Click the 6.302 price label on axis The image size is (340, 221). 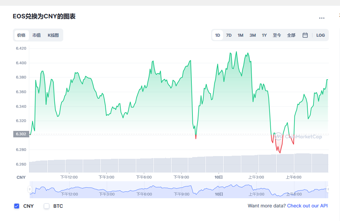point(21,134)
